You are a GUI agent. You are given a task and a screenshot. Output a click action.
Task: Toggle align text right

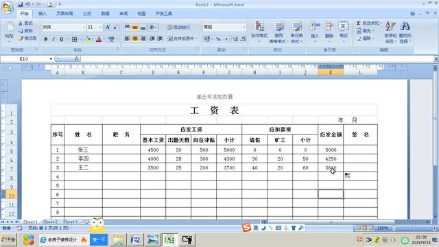(x=143, y=38)
